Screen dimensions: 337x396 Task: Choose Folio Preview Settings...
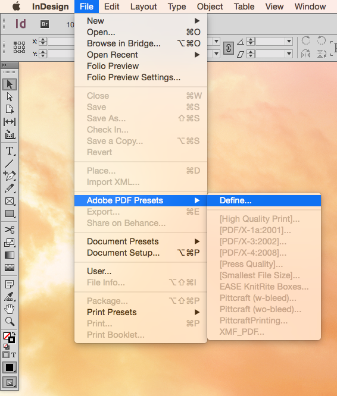(141, 77)
